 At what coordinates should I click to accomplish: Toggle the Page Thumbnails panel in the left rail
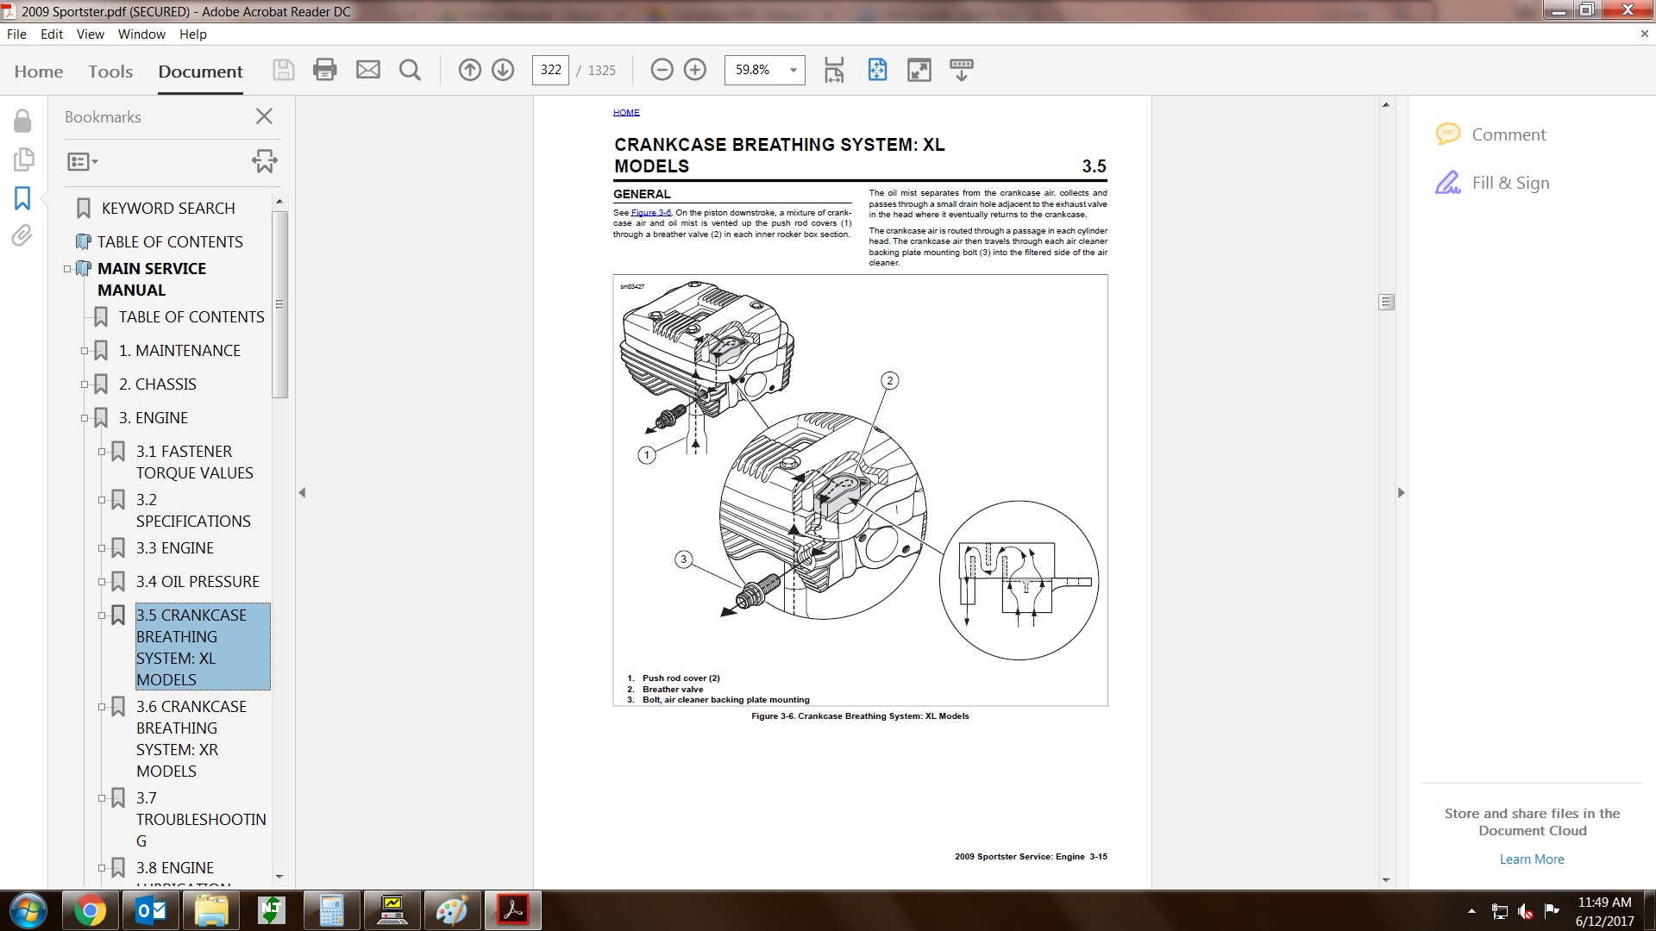pos(23,159)
